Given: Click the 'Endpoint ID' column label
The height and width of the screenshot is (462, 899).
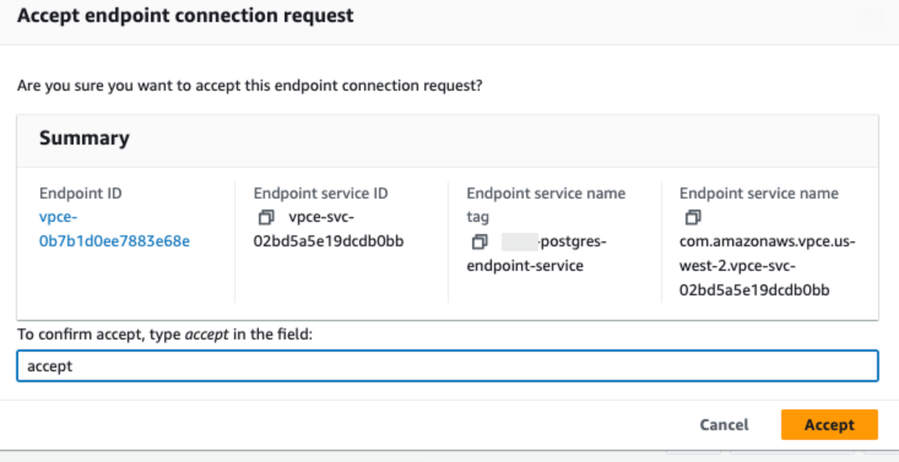Looking at the screenshot, I should (x=80, y=194).
